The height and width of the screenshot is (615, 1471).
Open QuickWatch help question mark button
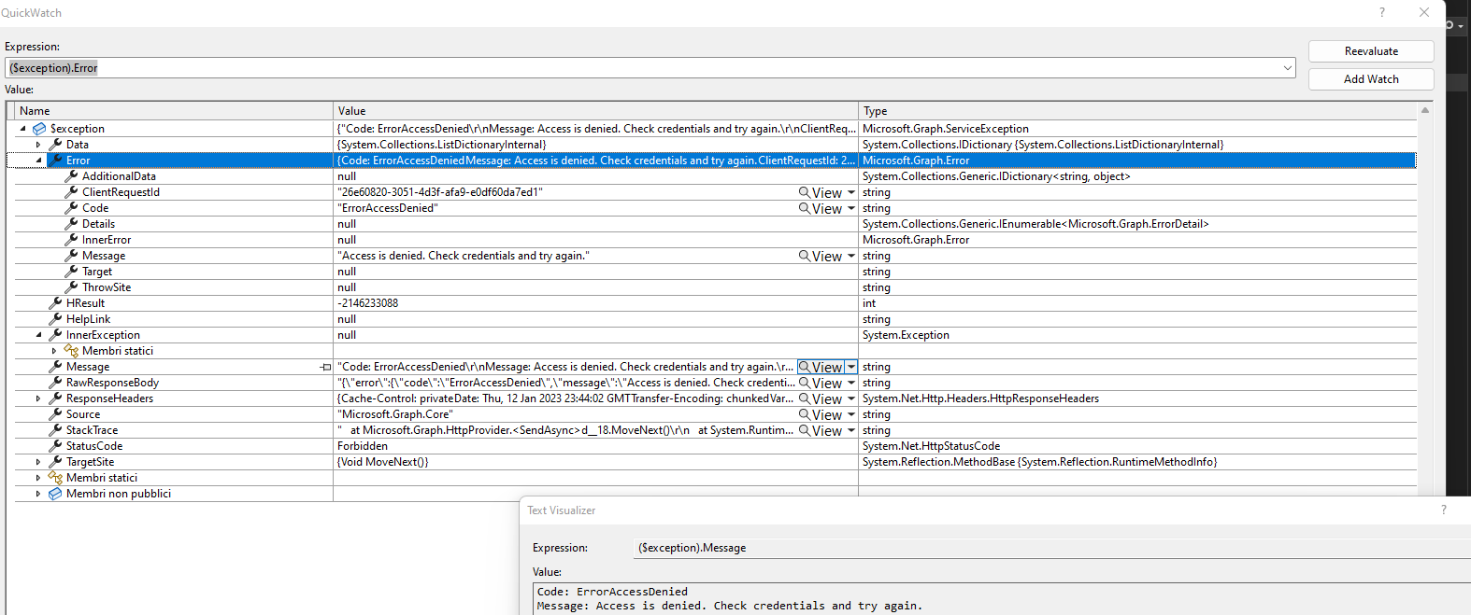pyautogui.click(x=1382, y=13)
